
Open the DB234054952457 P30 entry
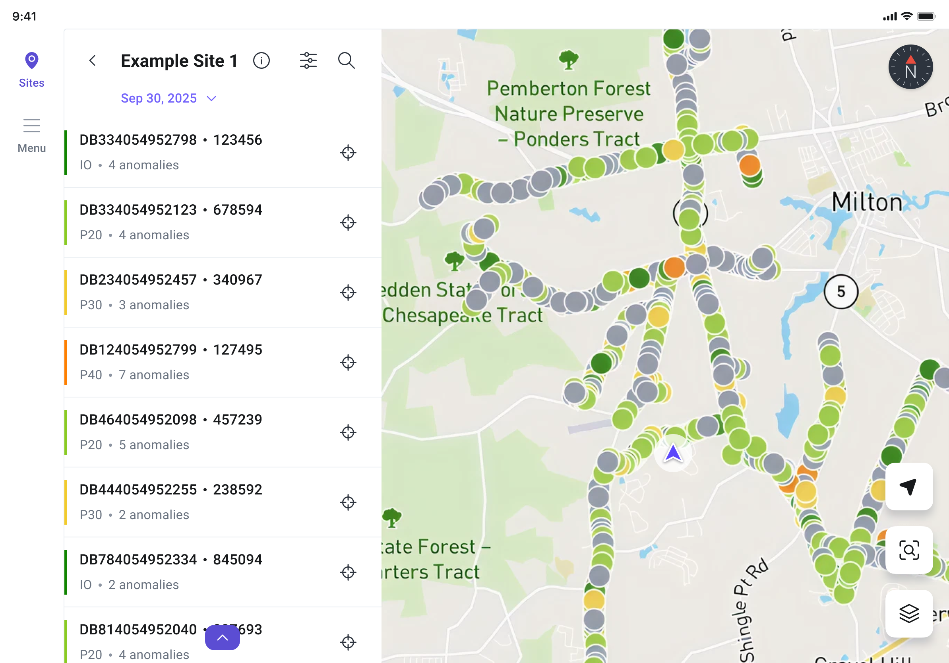tap(223, 292)
